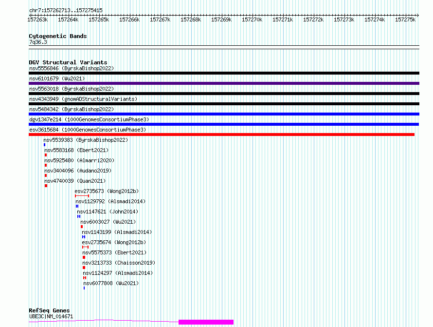Click the nsv4343949 gnomAD variant bar
This screenshot has width=433, height=327.
point(224,104)
